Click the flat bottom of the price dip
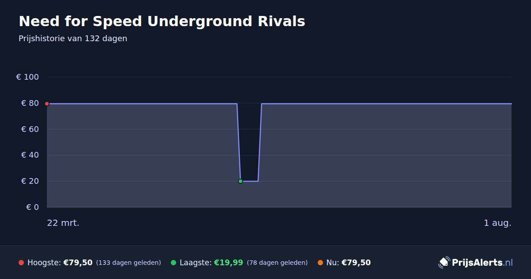This screenshot has height=279, width=531. coord(249,181)
